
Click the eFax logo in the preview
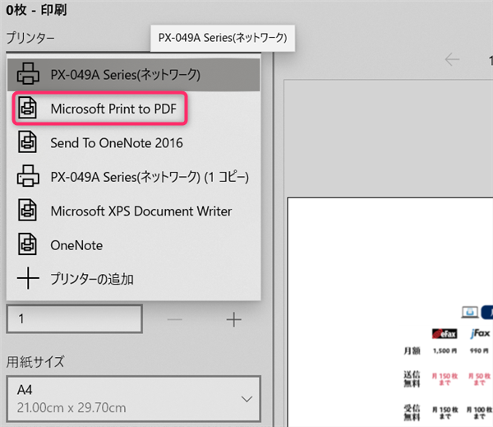click(445, 334)
